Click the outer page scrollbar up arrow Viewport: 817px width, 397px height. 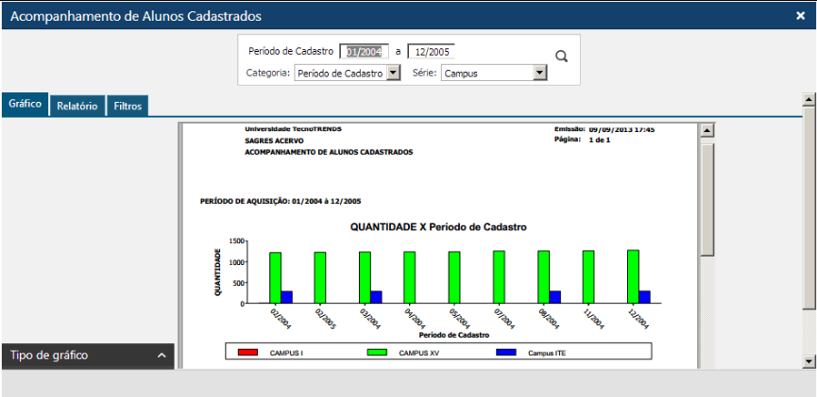[808, 98]
